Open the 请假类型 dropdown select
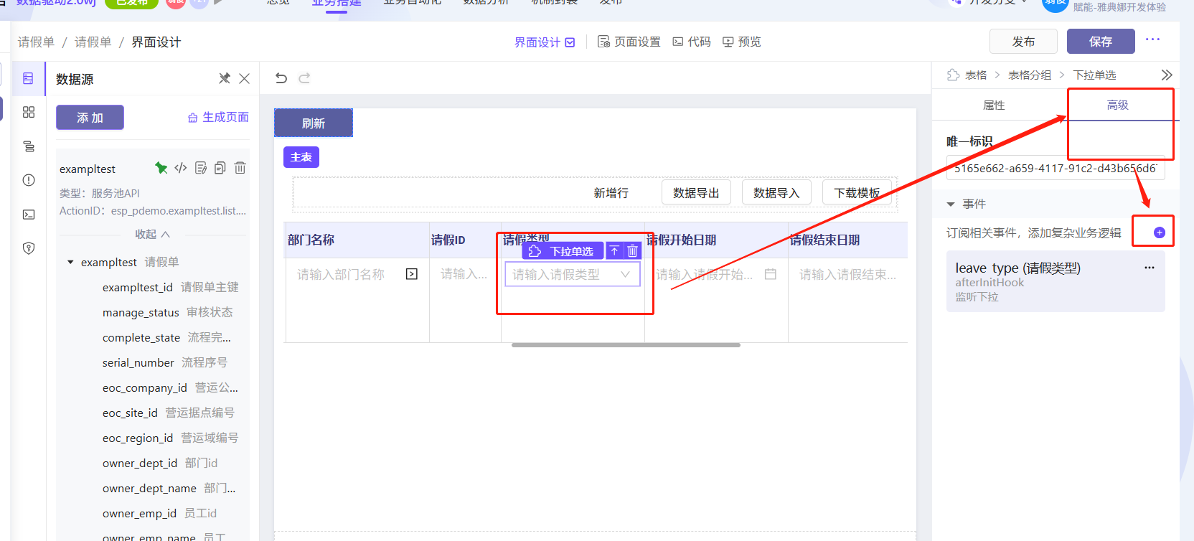The height and width of the screenshot is (541, 1194). click(572, 275)
